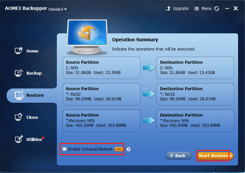Select Destination Partition Fat32 card
Screen dimensions: 245x173
tap(195, 94)
